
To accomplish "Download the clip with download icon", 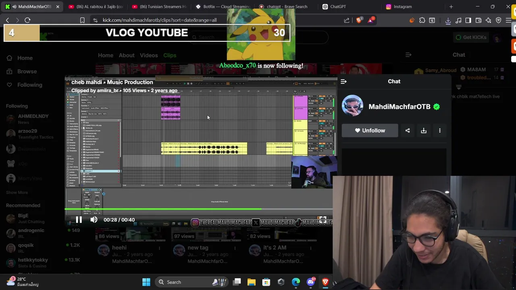I will click(x=424, y=130).
